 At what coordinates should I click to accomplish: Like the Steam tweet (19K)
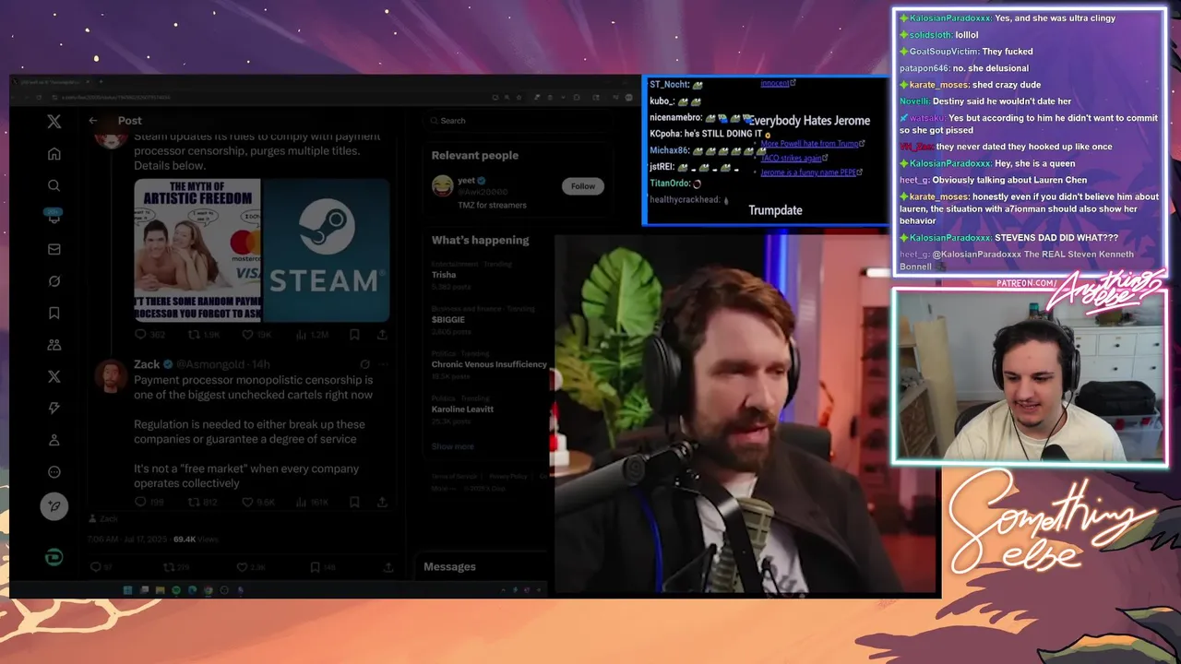[256, 335]
